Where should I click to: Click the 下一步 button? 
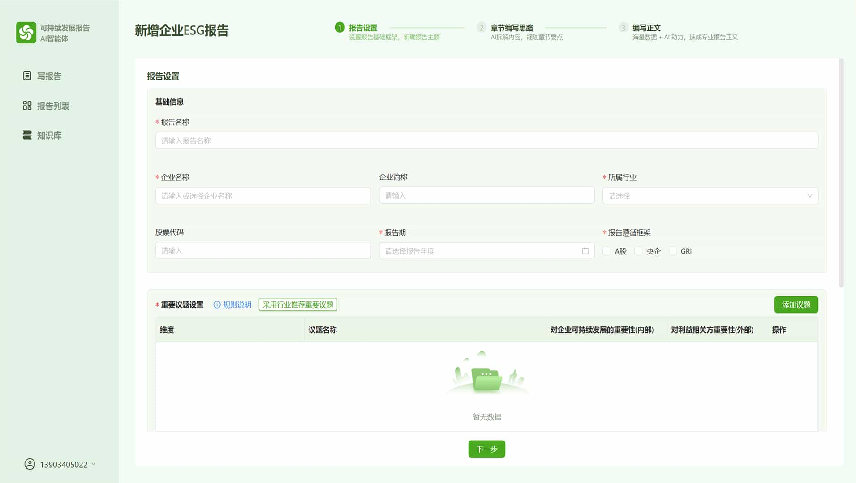pyautogui.click(x=486, y=449)
